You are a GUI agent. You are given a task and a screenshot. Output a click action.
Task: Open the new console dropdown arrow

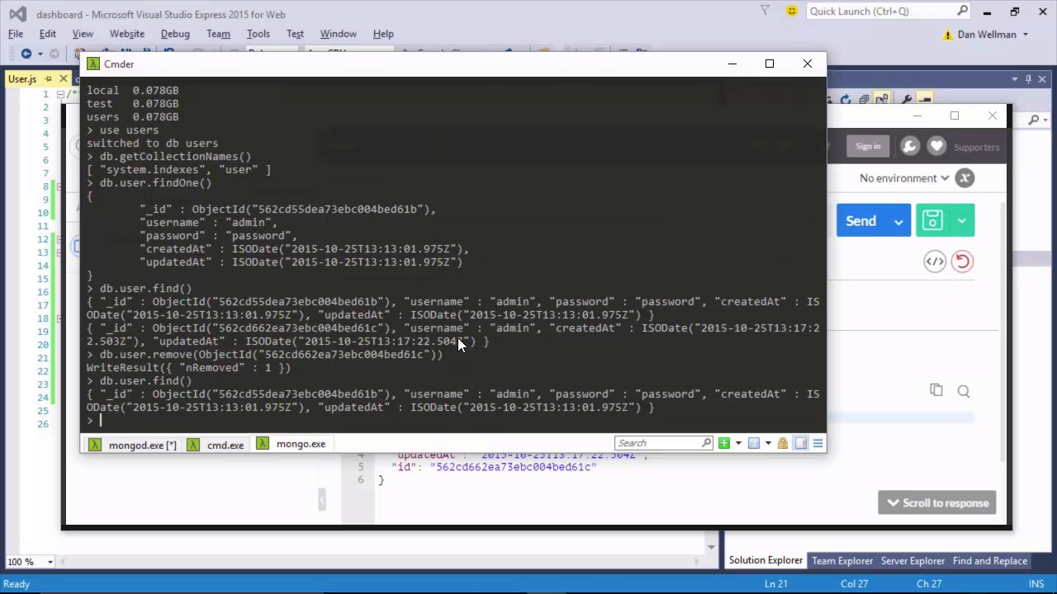738,444
